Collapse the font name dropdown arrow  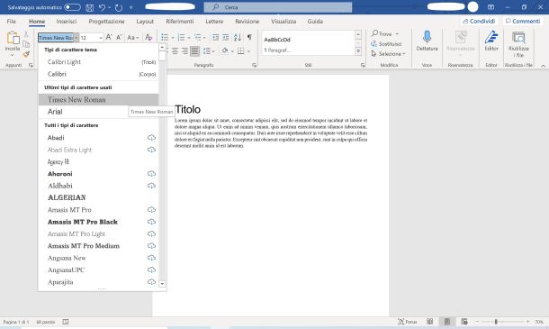point(76,38)
